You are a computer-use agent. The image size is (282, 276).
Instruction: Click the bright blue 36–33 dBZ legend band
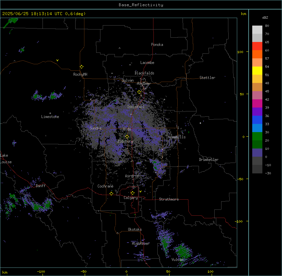pos(257,120)
